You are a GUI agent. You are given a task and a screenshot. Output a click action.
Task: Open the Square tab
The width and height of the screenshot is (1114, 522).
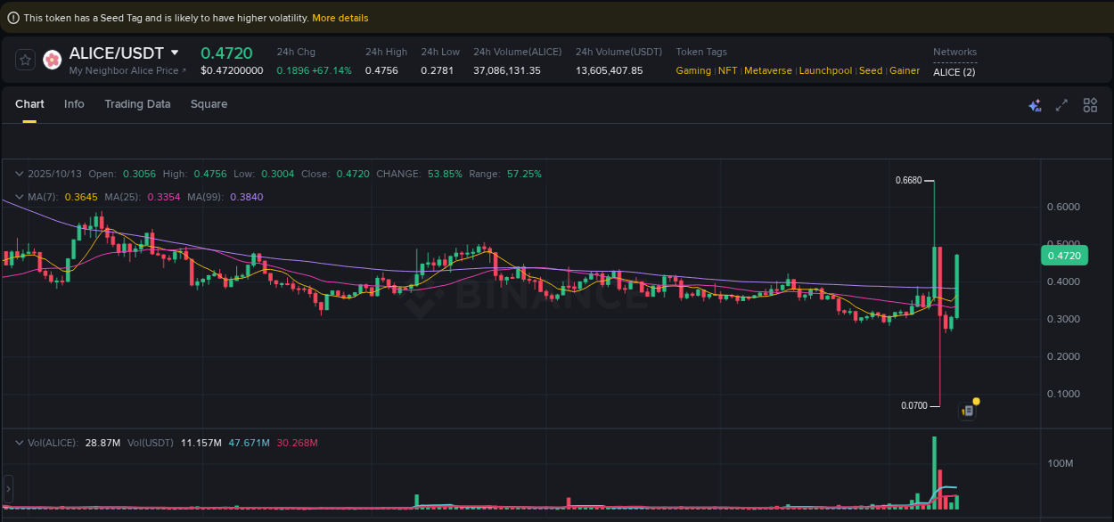tap(209, 104)
